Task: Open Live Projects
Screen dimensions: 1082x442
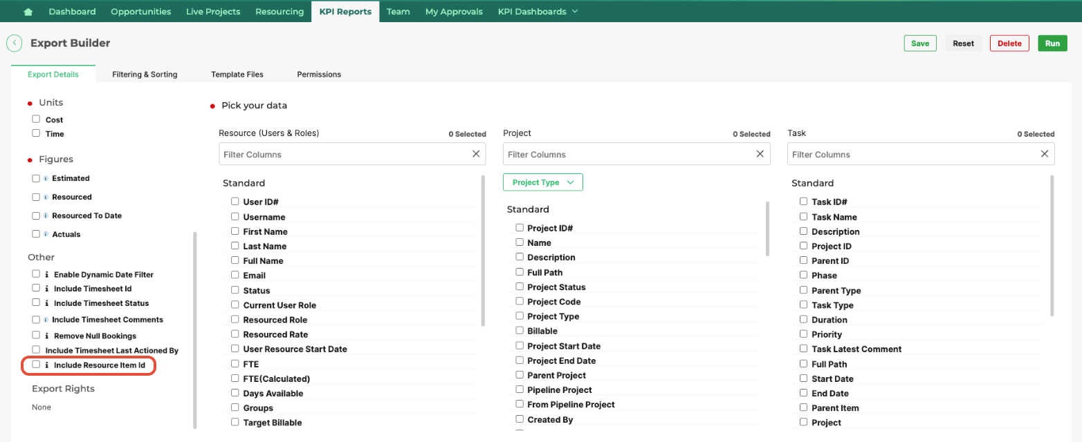Action: click(213, 12)
